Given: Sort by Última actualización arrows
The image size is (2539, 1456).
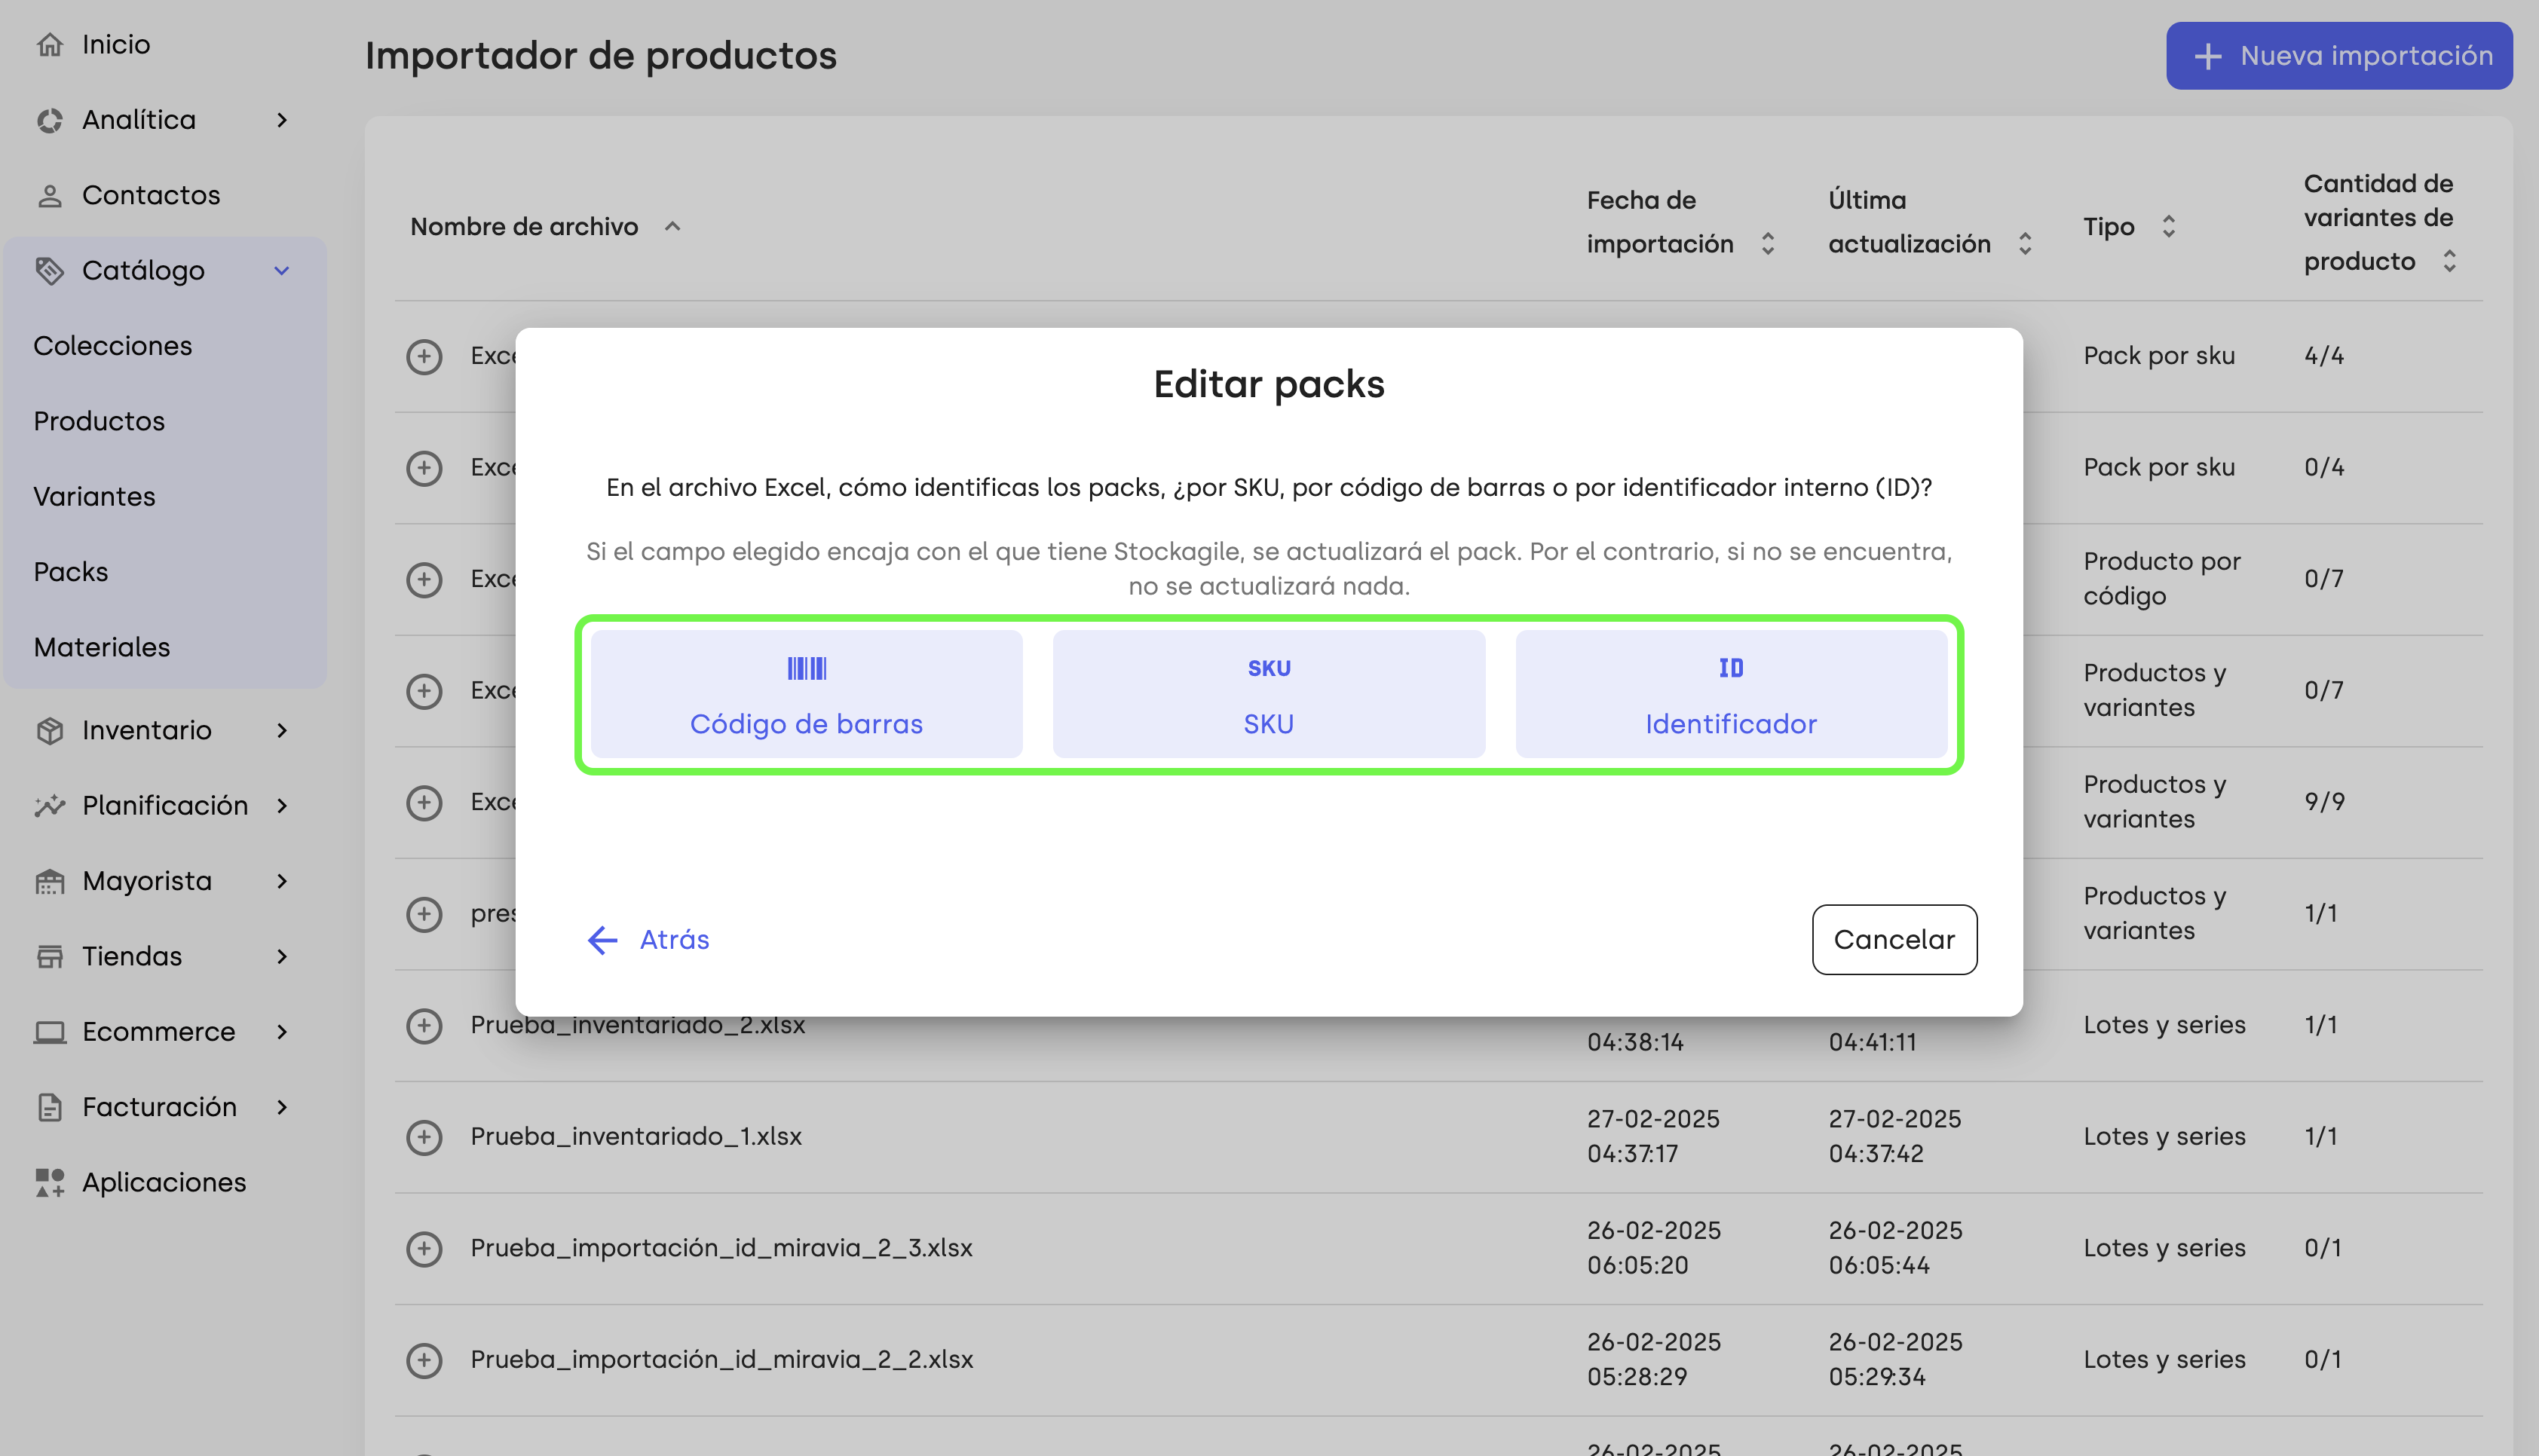Looking at the screenshot, I should [2025, 244].
